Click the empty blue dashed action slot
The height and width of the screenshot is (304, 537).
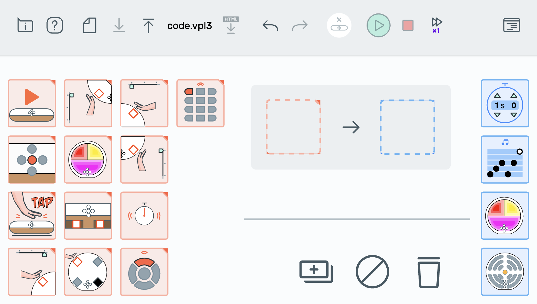point(407,127)
